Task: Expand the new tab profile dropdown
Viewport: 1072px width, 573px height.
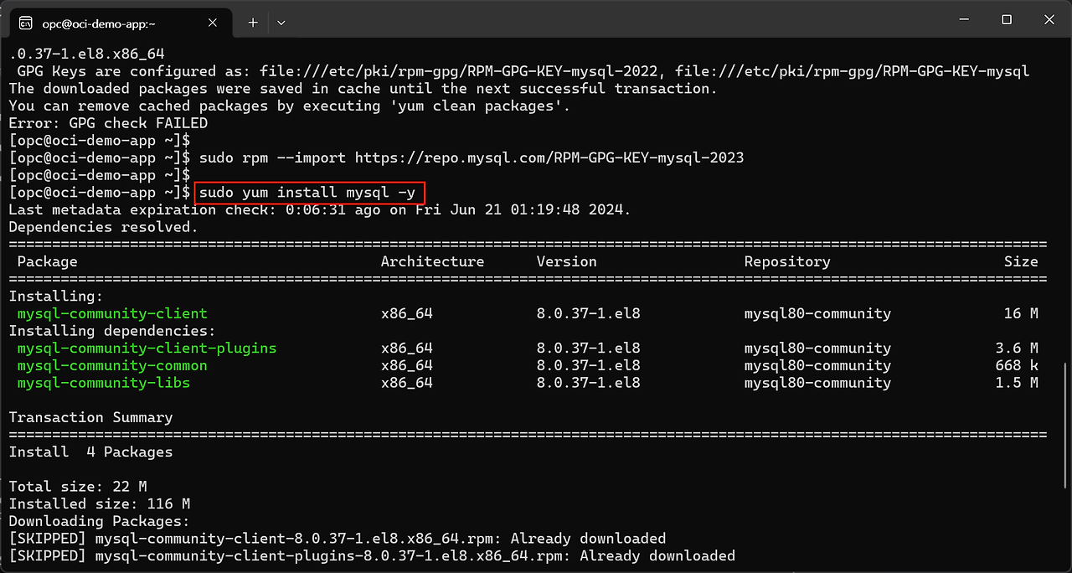Action: [x=281, y=23]
